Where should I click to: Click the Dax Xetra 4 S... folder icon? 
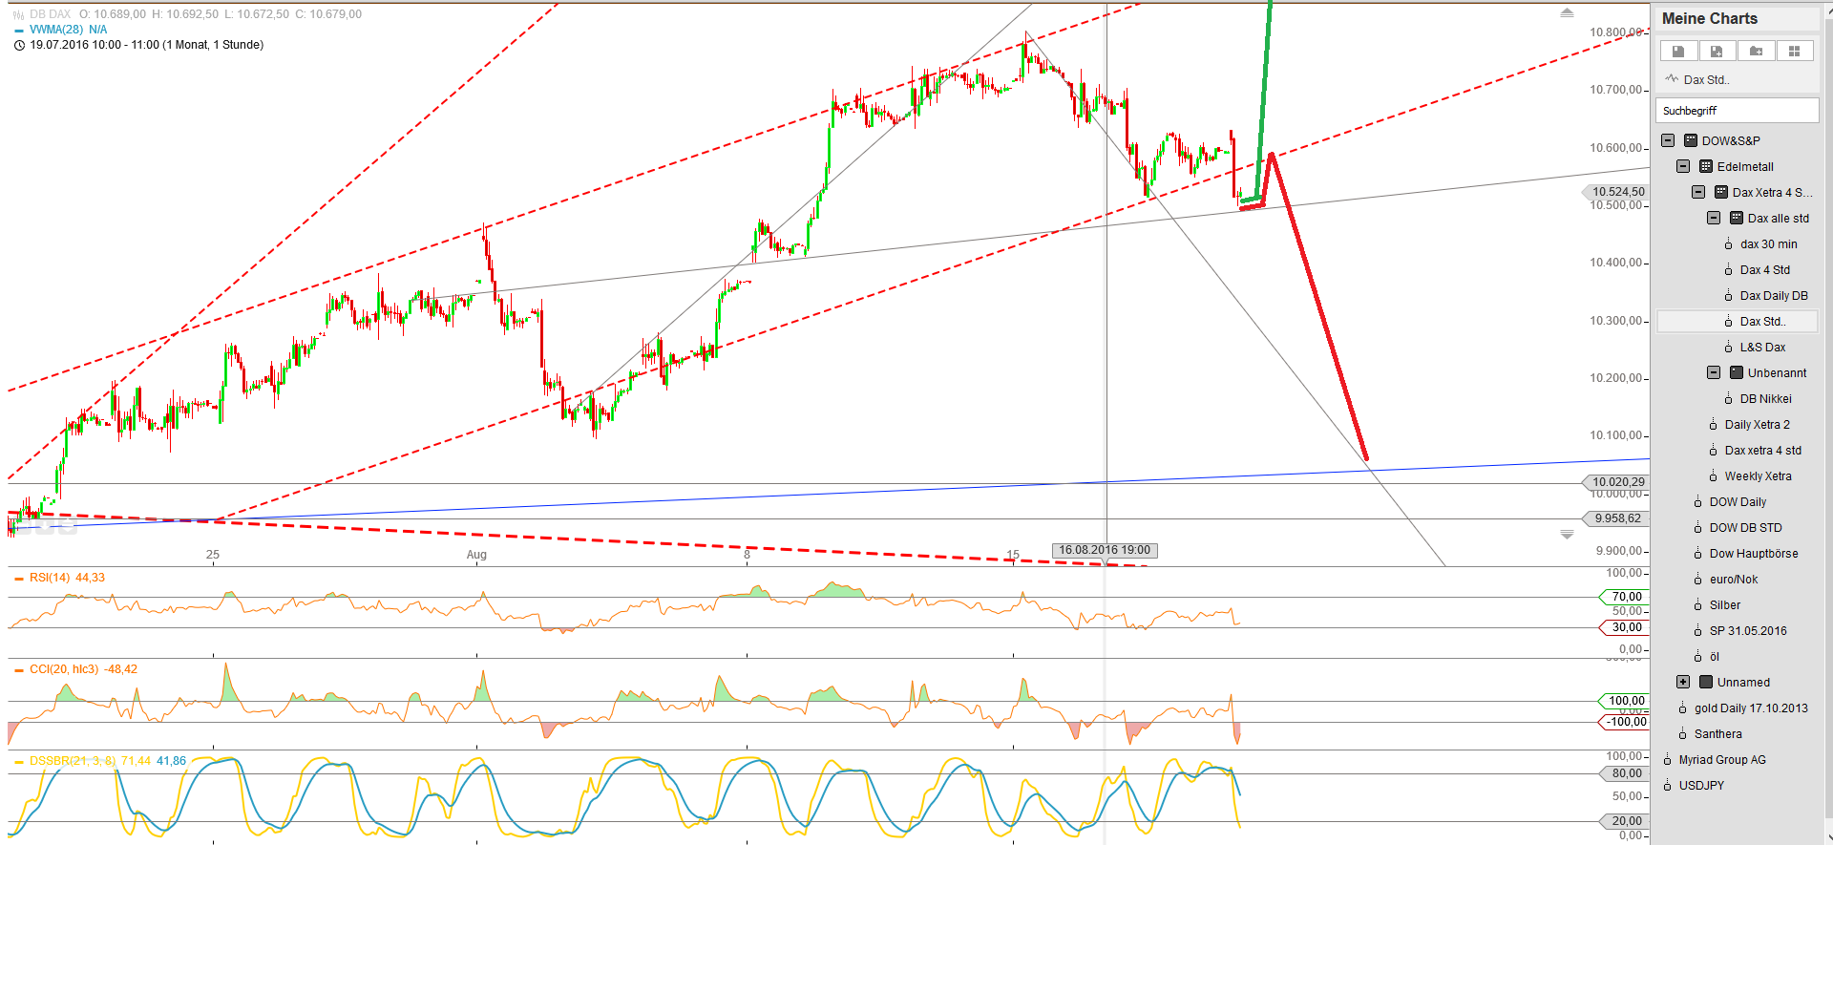[1721, 192]
